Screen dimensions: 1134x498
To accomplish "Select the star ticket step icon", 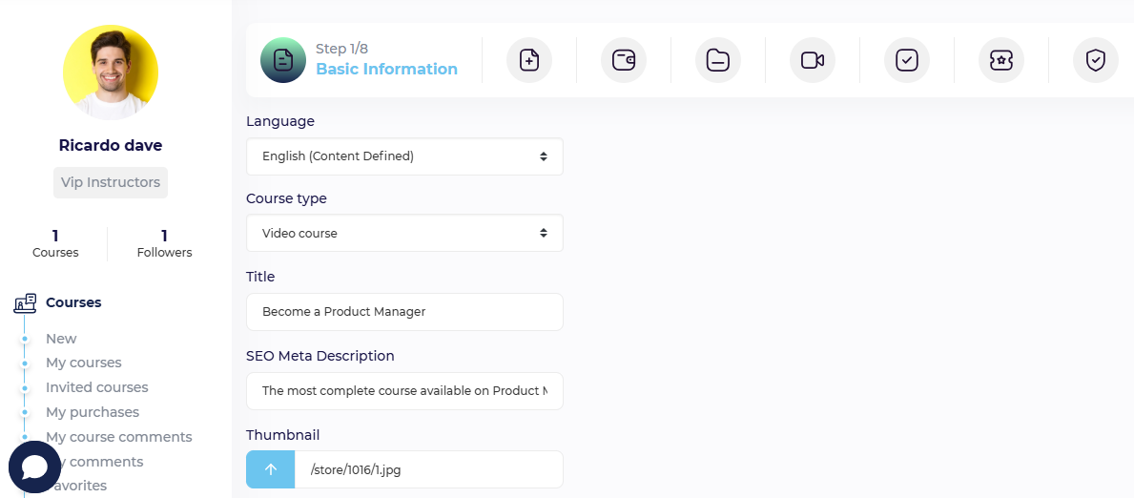I will coord(1000,60).
